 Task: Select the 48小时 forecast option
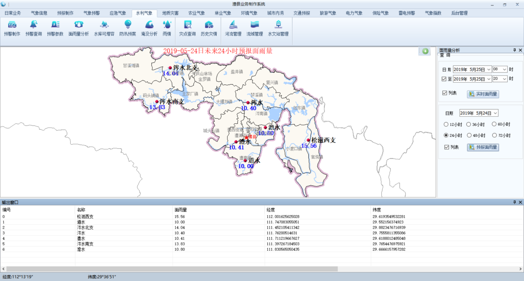469,135
